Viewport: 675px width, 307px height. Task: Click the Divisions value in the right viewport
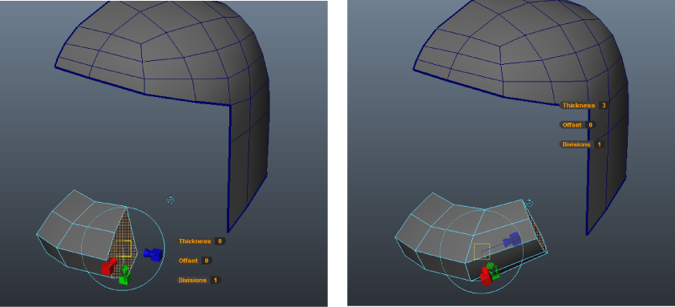[599, 144]
